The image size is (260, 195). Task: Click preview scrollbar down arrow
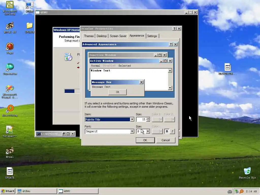tap(170, 88)
